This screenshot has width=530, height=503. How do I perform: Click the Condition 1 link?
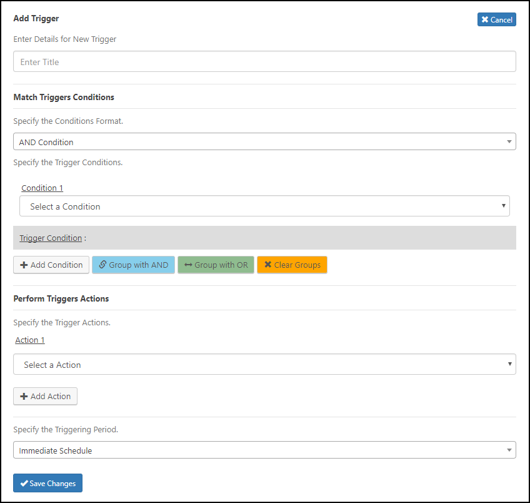[x=42, y=188]
